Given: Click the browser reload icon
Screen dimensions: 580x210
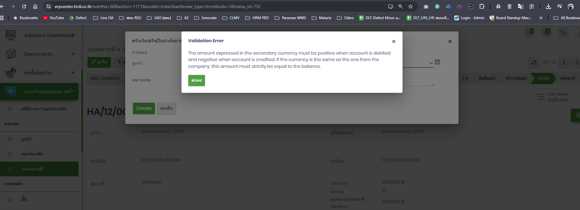Looking at the screenshot, I should point(24,6).
